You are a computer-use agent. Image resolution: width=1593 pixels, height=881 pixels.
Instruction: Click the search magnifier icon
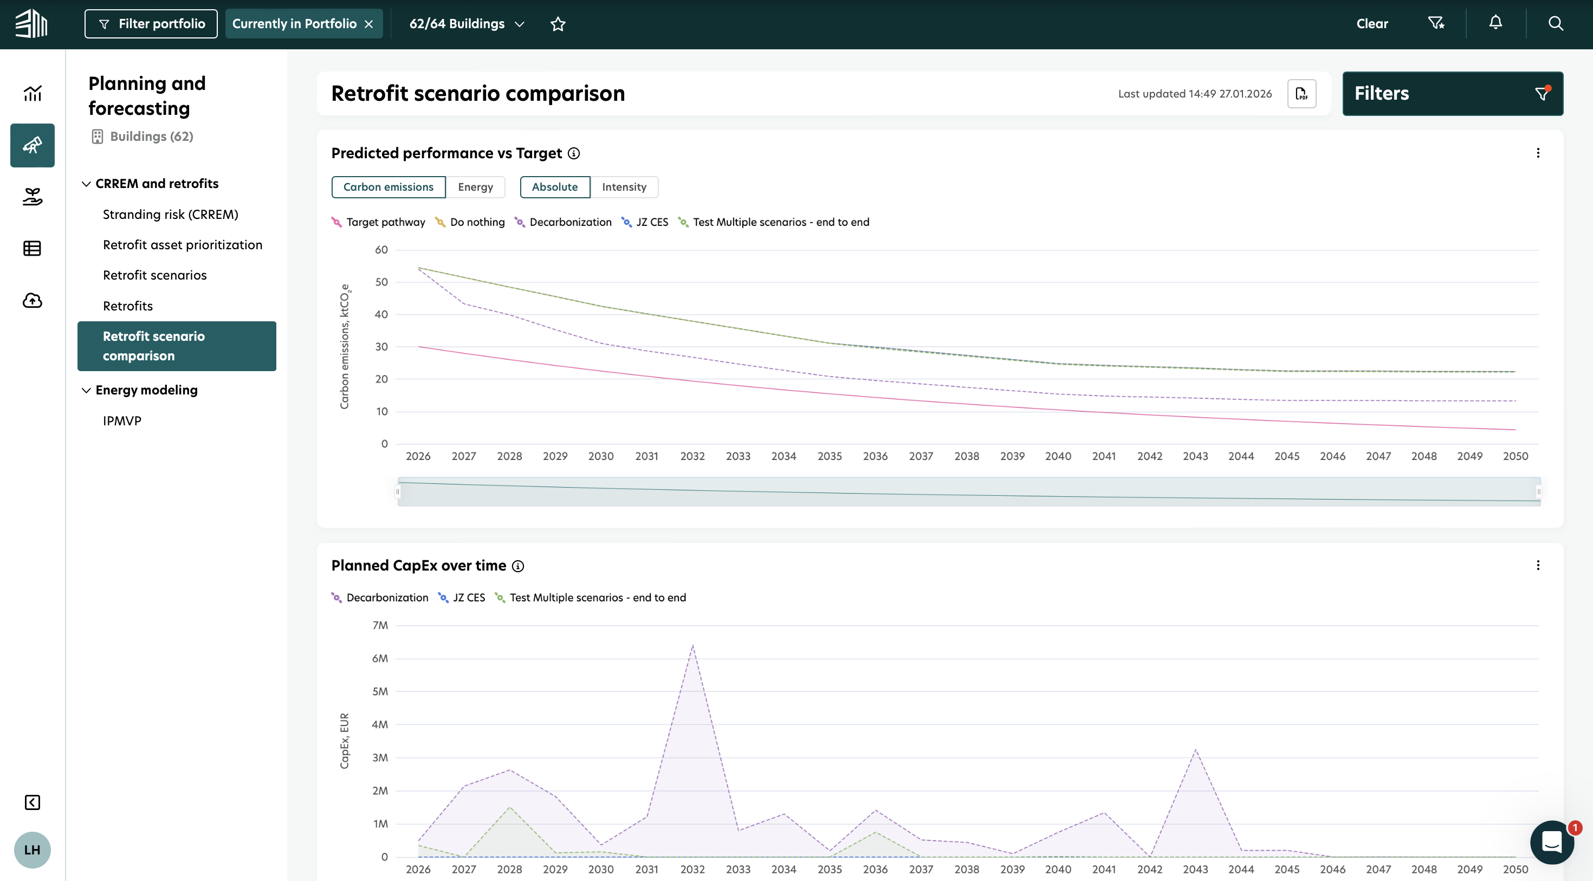click(1555, 23)
